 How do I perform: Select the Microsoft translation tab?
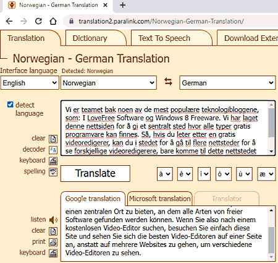tap(160, 199)
